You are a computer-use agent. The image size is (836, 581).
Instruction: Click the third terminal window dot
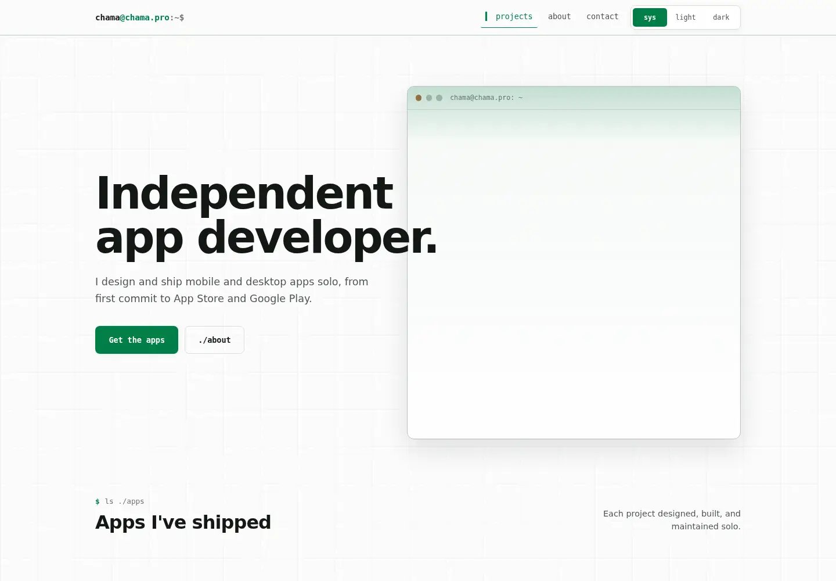coord(439,98)
